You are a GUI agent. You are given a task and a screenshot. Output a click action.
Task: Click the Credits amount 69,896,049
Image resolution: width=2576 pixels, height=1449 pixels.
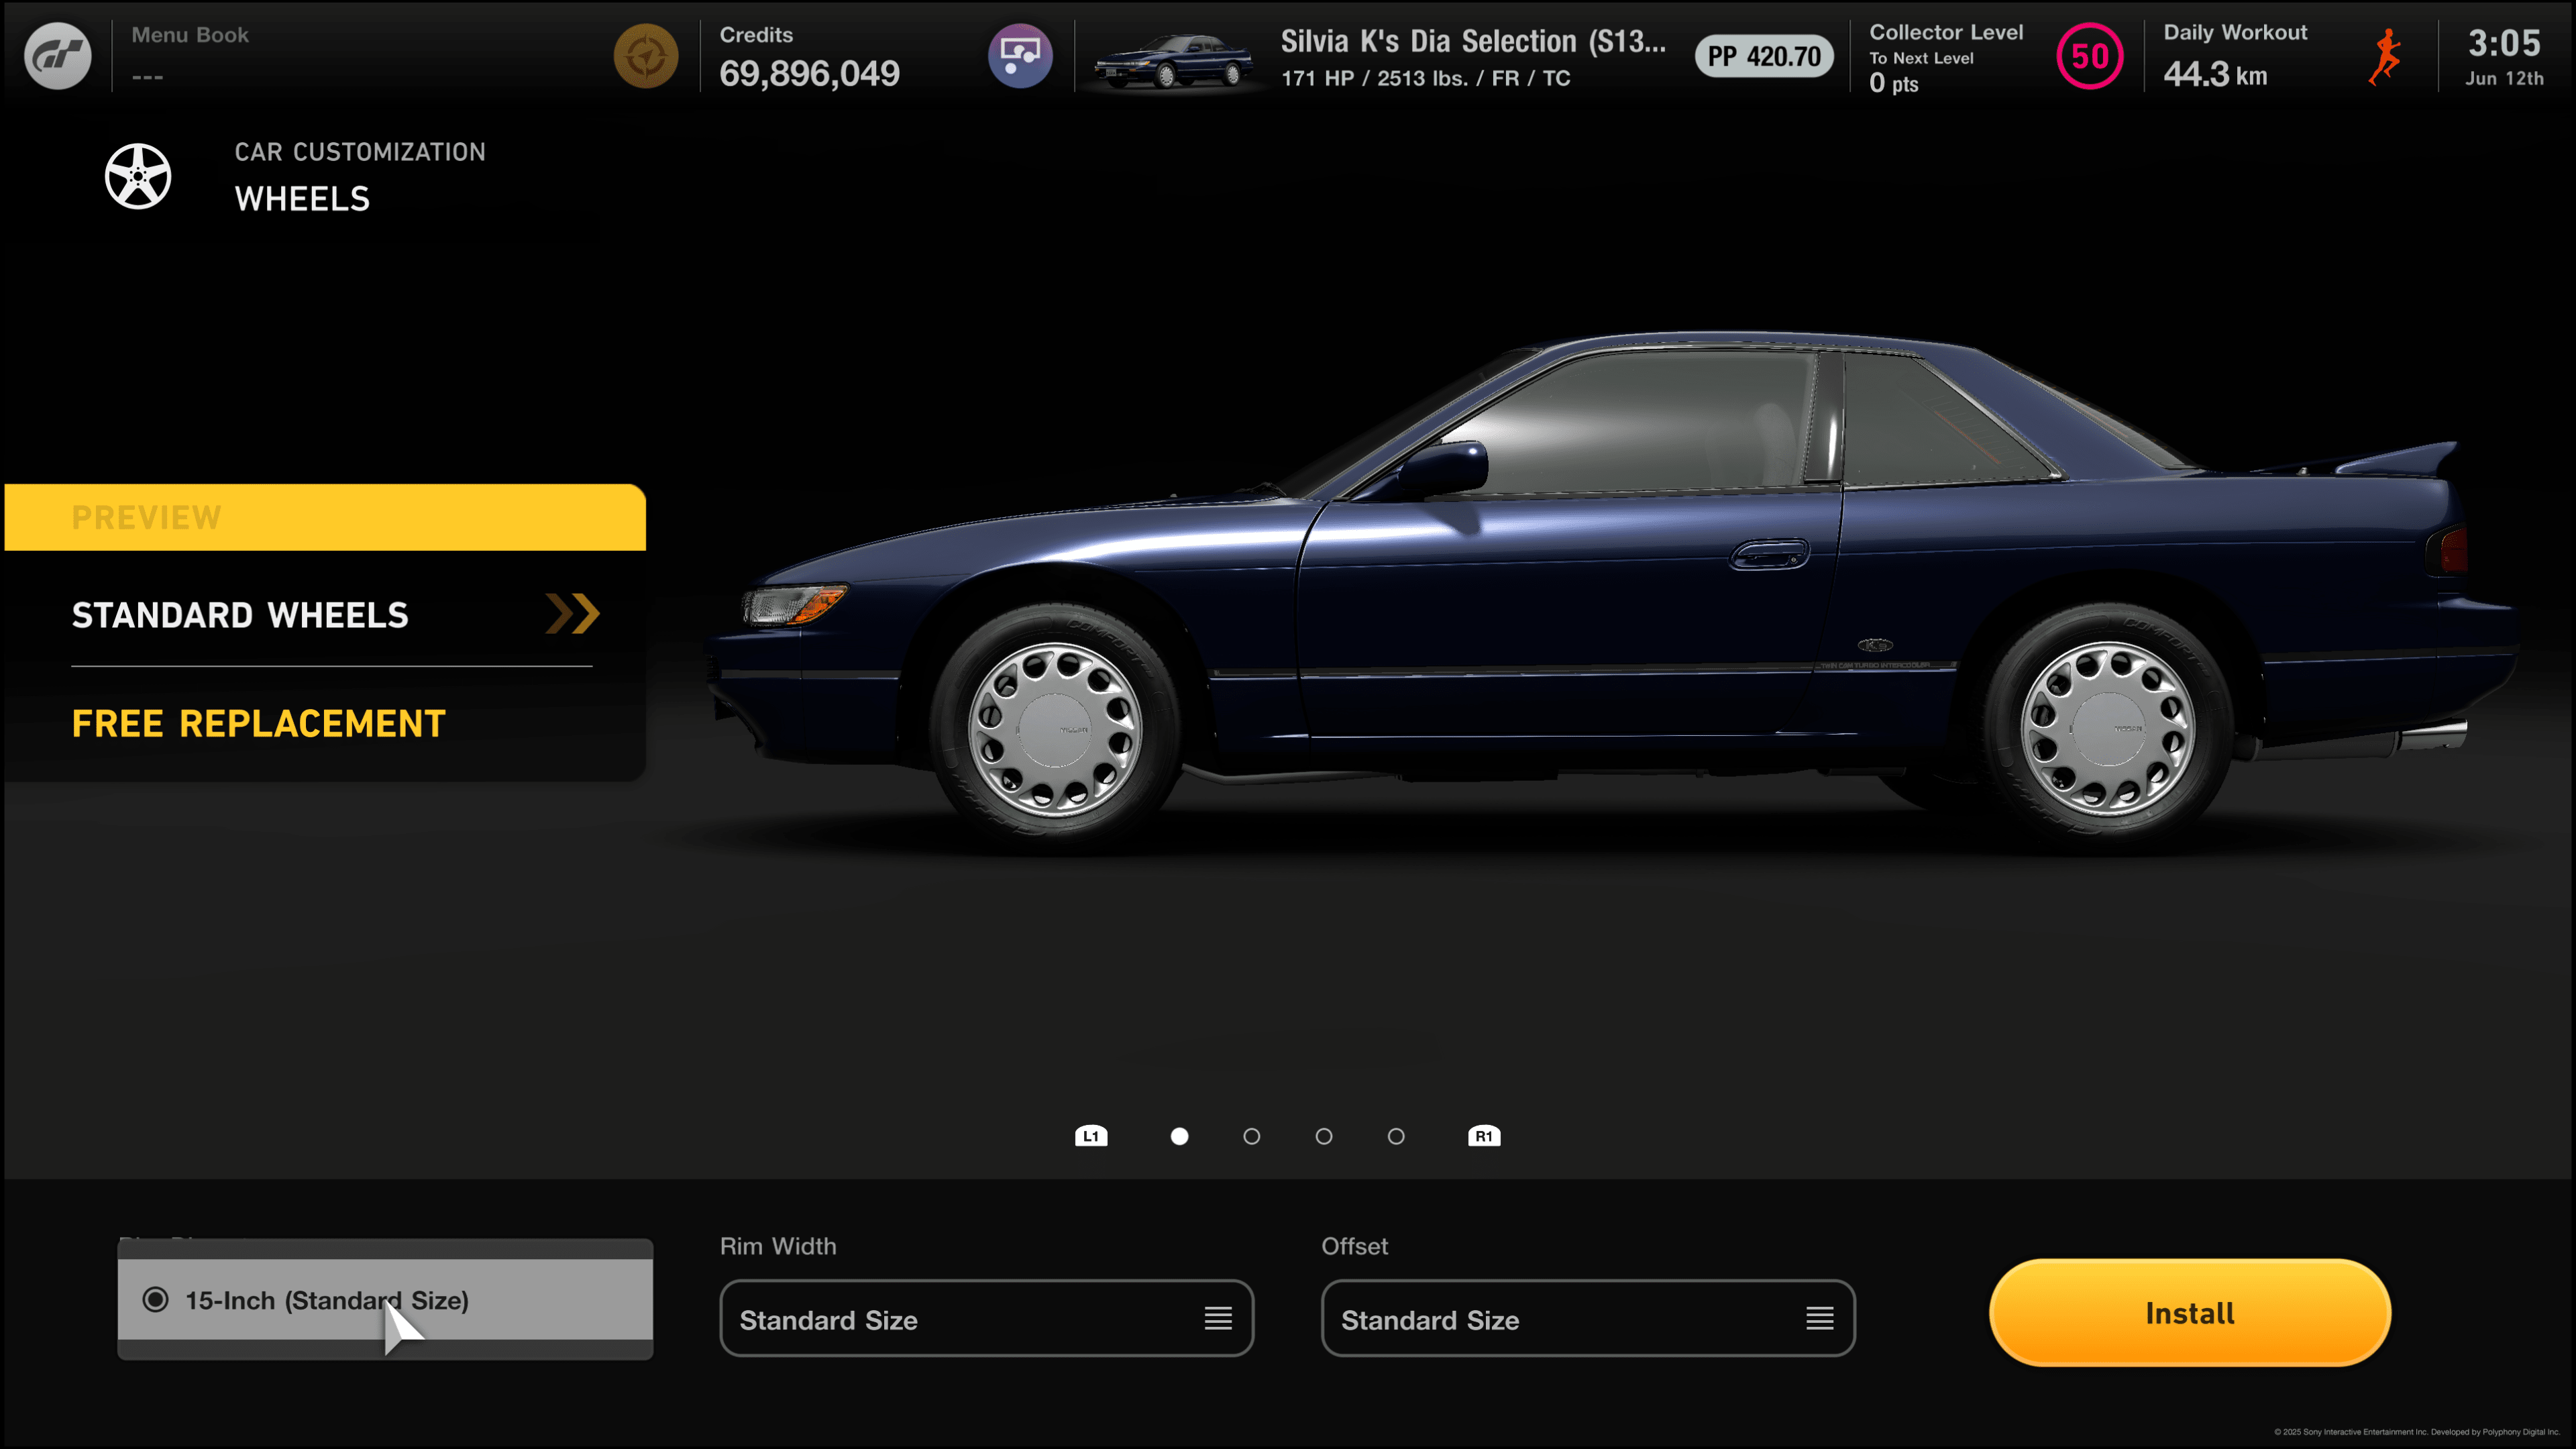point(810,73)
